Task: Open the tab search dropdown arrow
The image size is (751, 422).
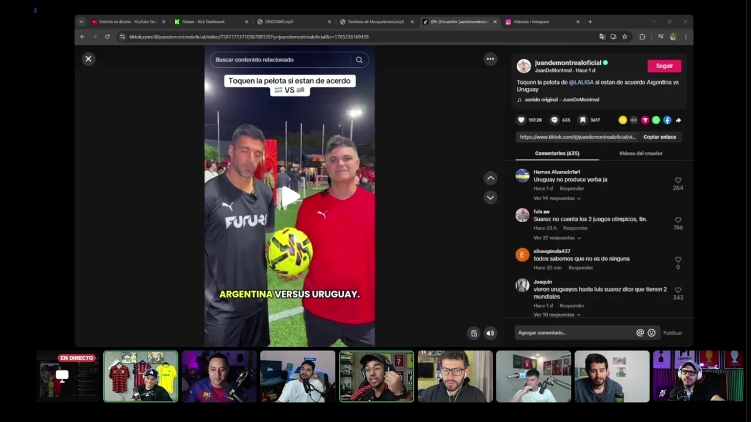Action: click(x=81, y=22)
